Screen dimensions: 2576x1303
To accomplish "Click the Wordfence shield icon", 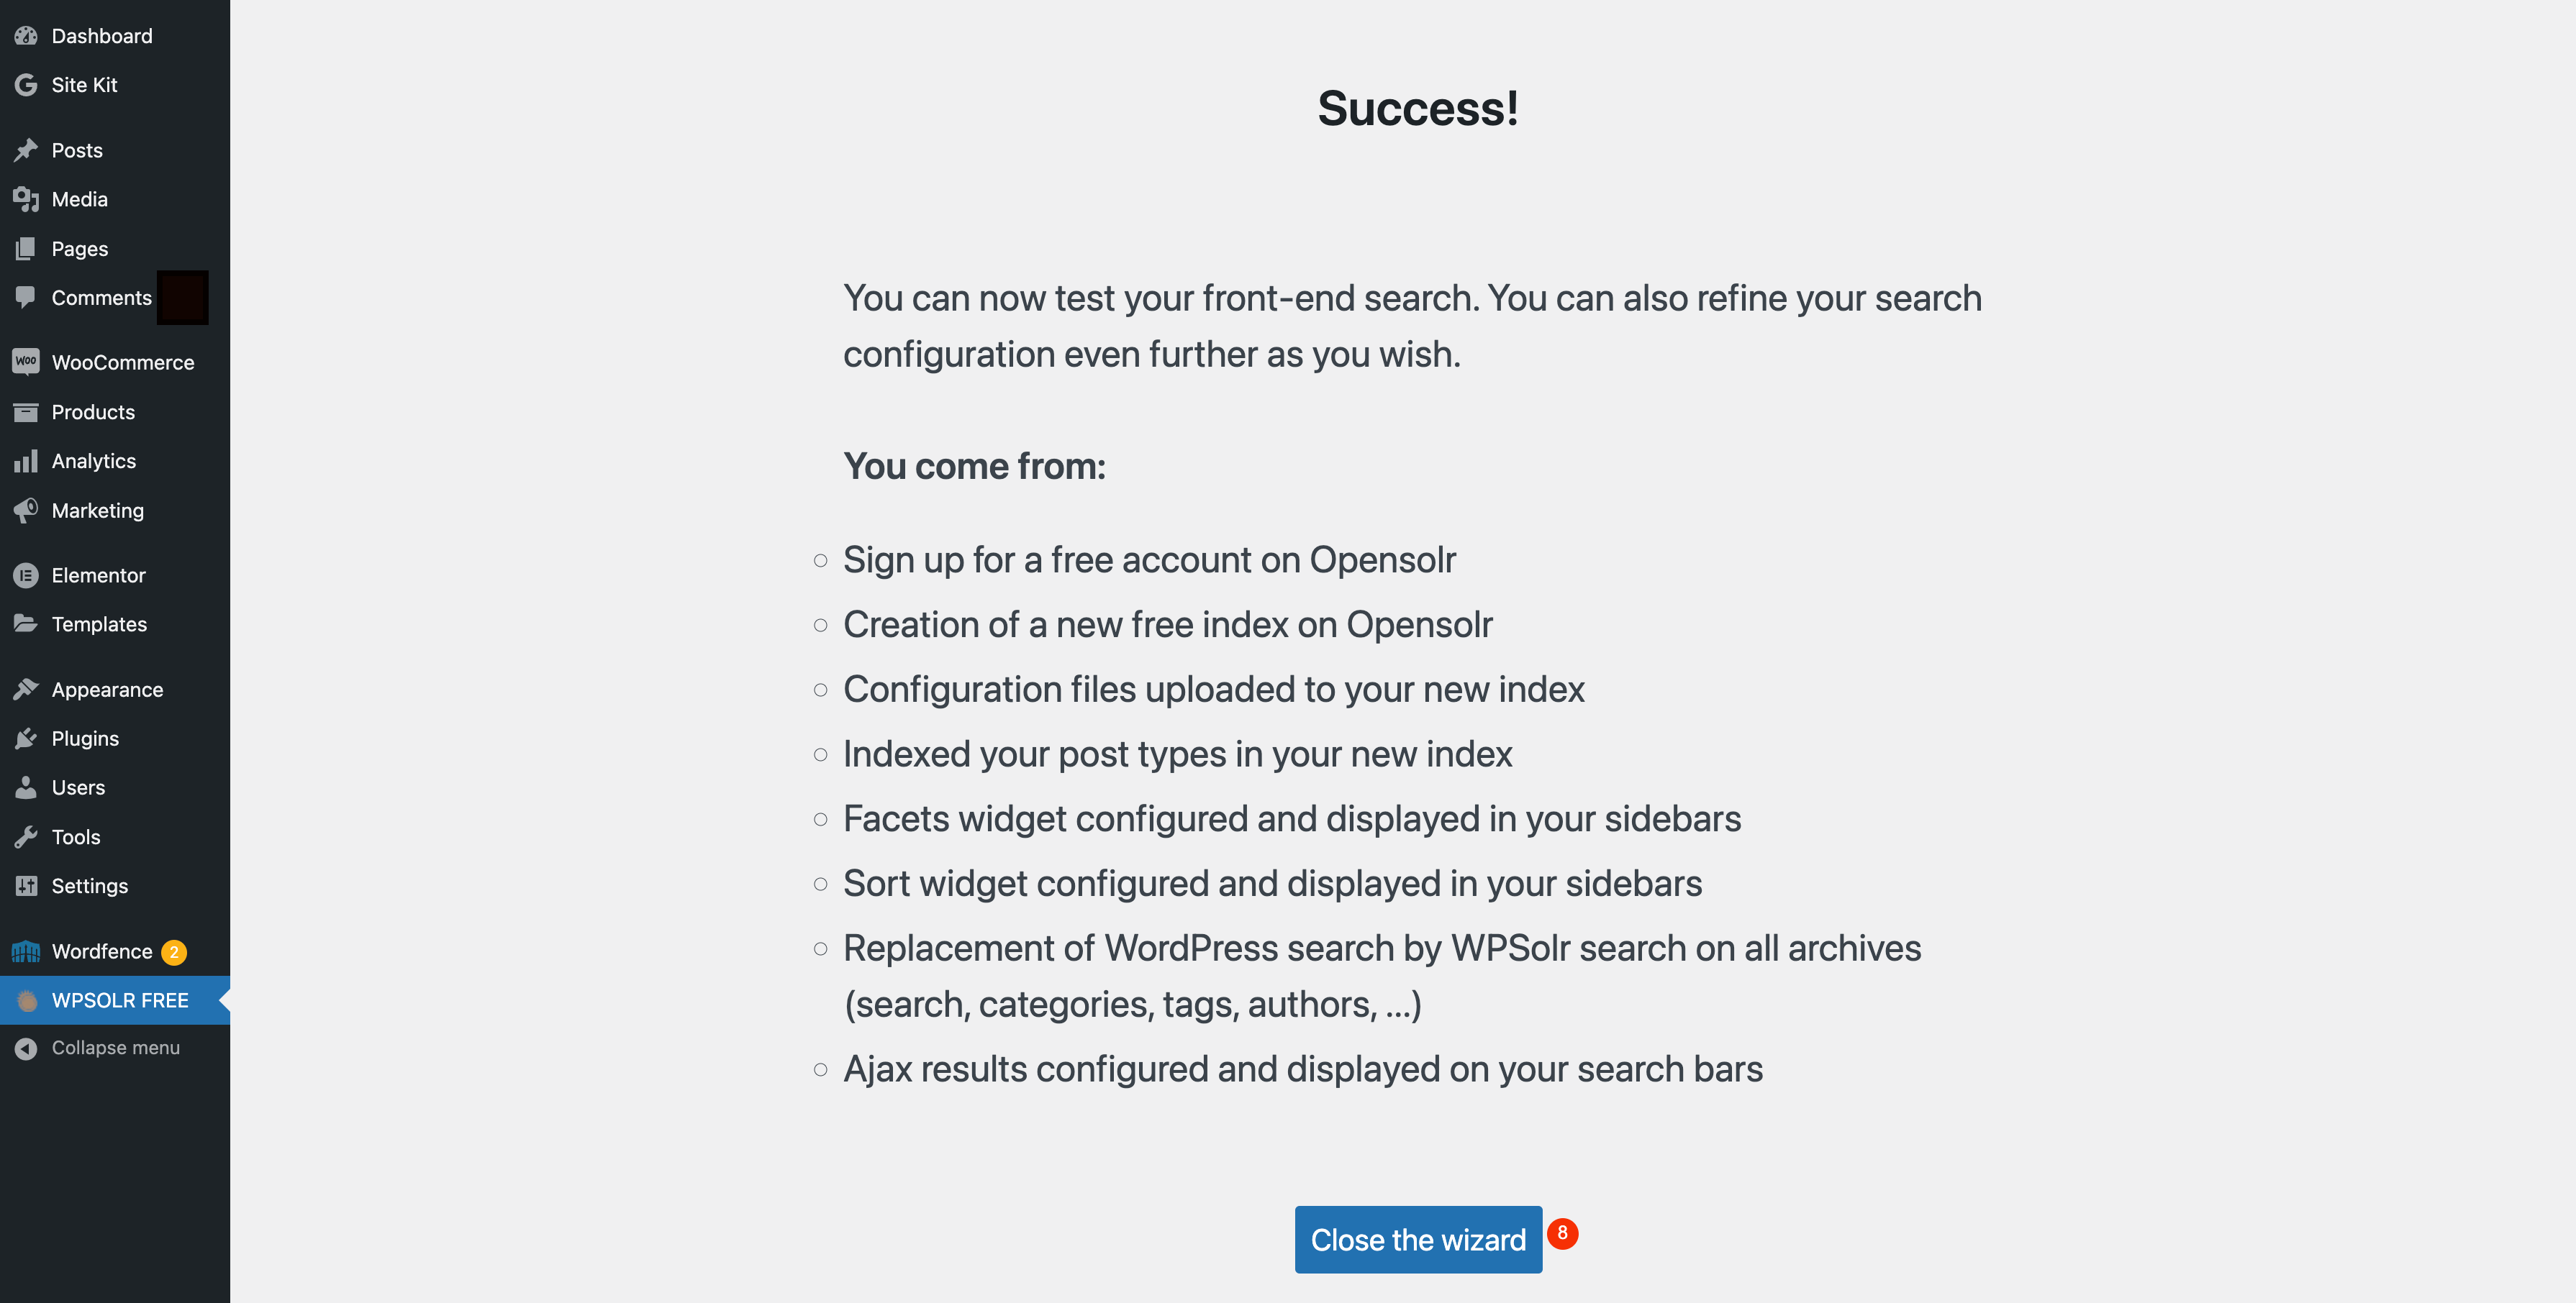I will pos(26,951).
